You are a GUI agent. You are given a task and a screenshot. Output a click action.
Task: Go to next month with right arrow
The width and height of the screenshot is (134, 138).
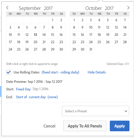point(128,8)
